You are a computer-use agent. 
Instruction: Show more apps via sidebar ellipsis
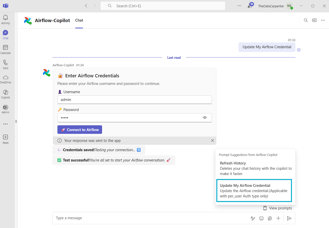6,124
